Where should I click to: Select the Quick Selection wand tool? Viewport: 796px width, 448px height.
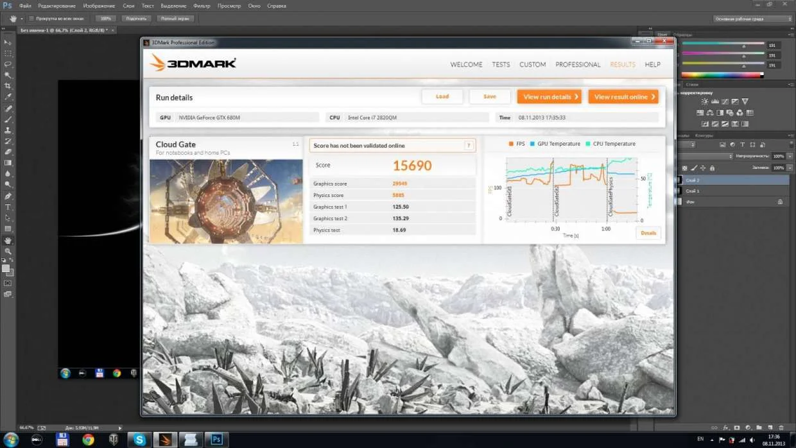coord(8,75)
